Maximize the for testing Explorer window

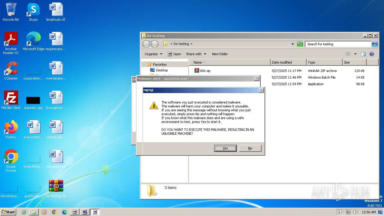[x=370, y=36]
